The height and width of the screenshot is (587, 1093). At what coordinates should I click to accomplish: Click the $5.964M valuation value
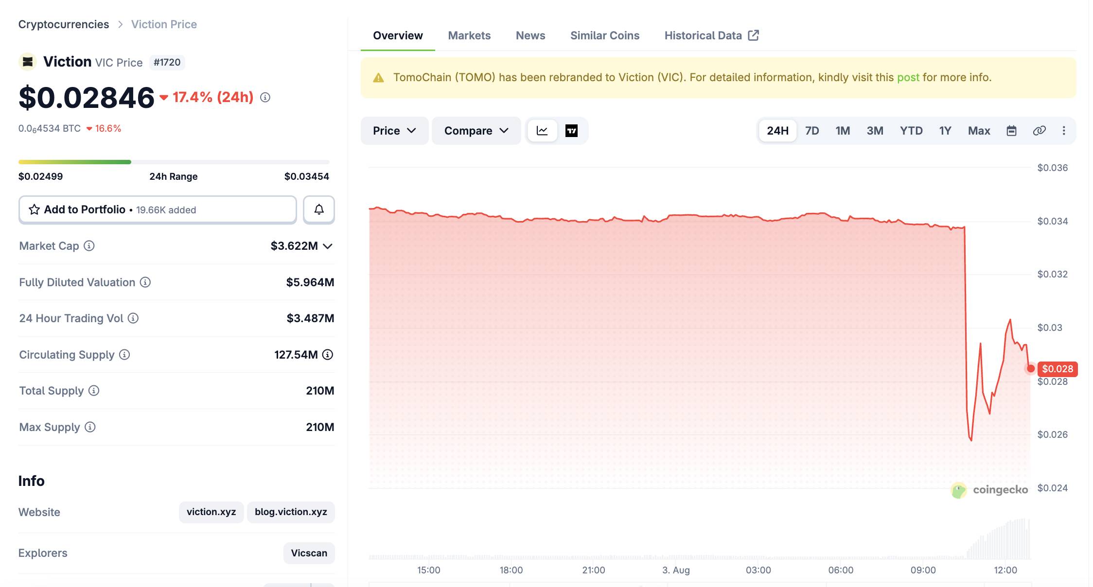(x=310, y=282)
